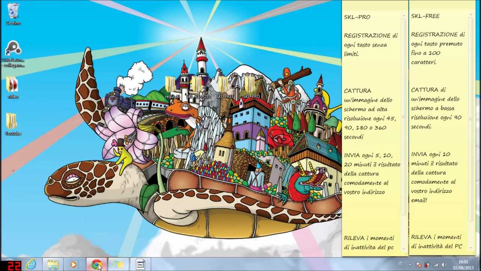Launch Windows Media Player from the taskbar
The width and height of the screenshot is (481, 271).
pos(74,265)
